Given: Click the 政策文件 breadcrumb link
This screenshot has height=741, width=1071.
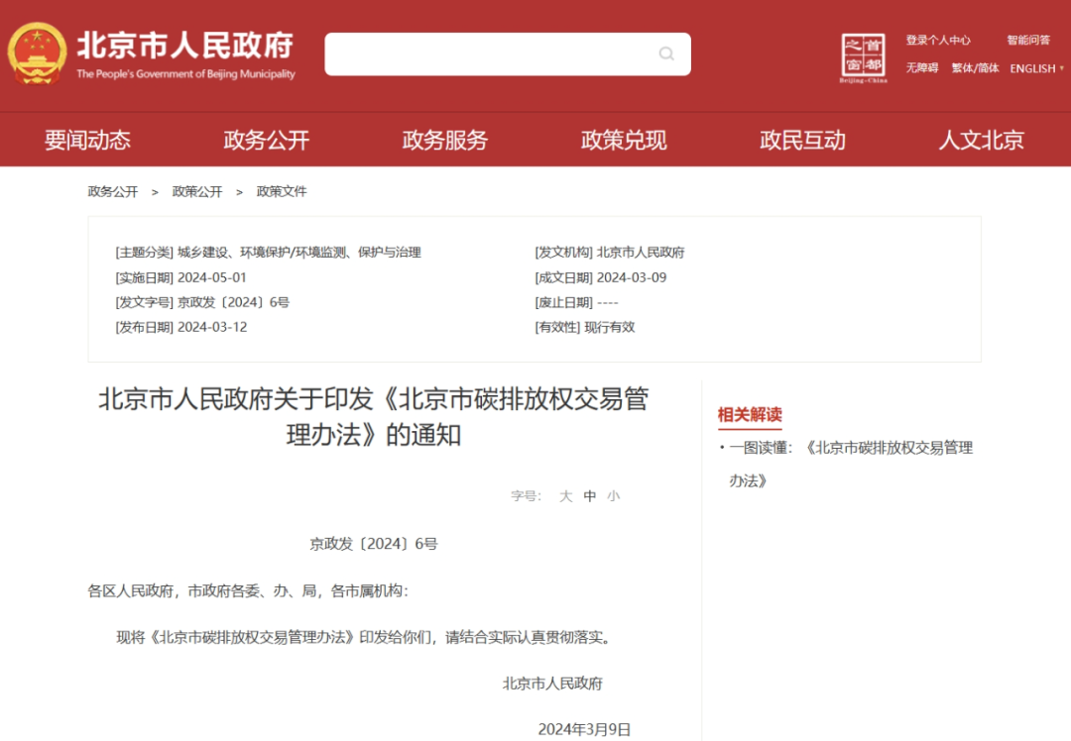Looking at the screenshot, I should pyautogui.click(x=284, y=190).
